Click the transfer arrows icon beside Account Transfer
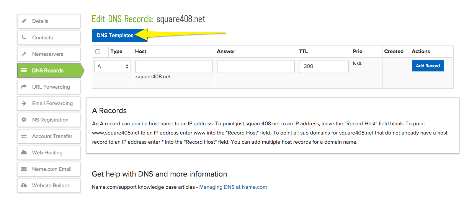This screenshot has width=469, height=201. [24, 136]
